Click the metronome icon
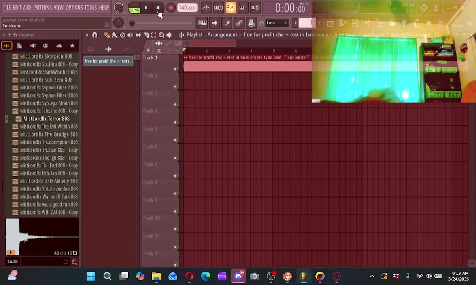This screenshot has height=285, width=476. point(206,8)
